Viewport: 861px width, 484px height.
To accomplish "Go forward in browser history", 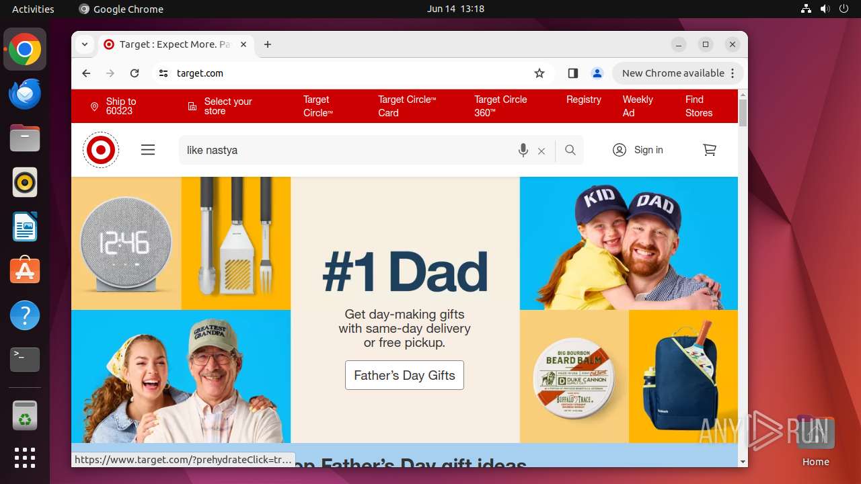I will [x=110, y=73].
